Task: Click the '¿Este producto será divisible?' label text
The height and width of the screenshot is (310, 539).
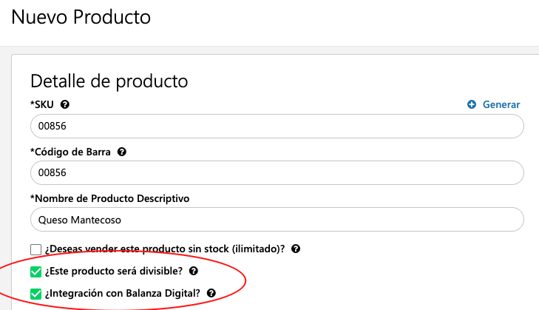Action: pyautogui.click(x=114, y=271)
